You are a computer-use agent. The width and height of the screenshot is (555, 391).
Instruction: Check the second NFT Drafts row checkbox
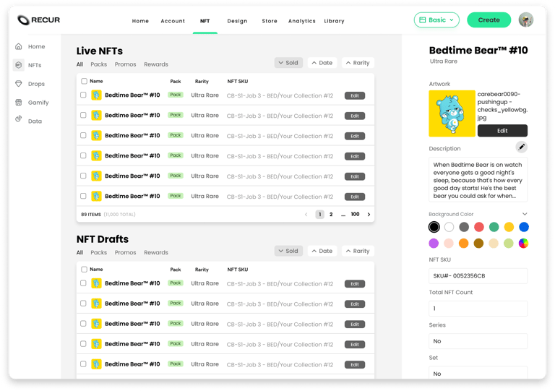pos(83,304)
